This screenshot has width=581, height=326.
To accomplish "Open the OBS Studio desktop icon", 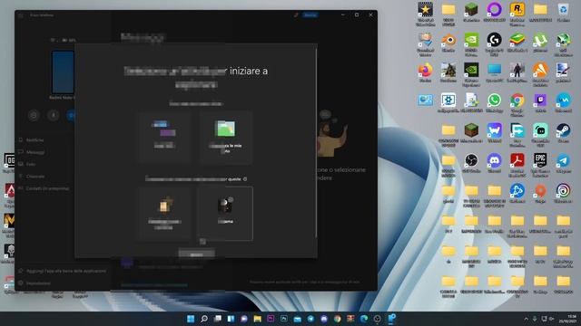I will coord(471,161).
